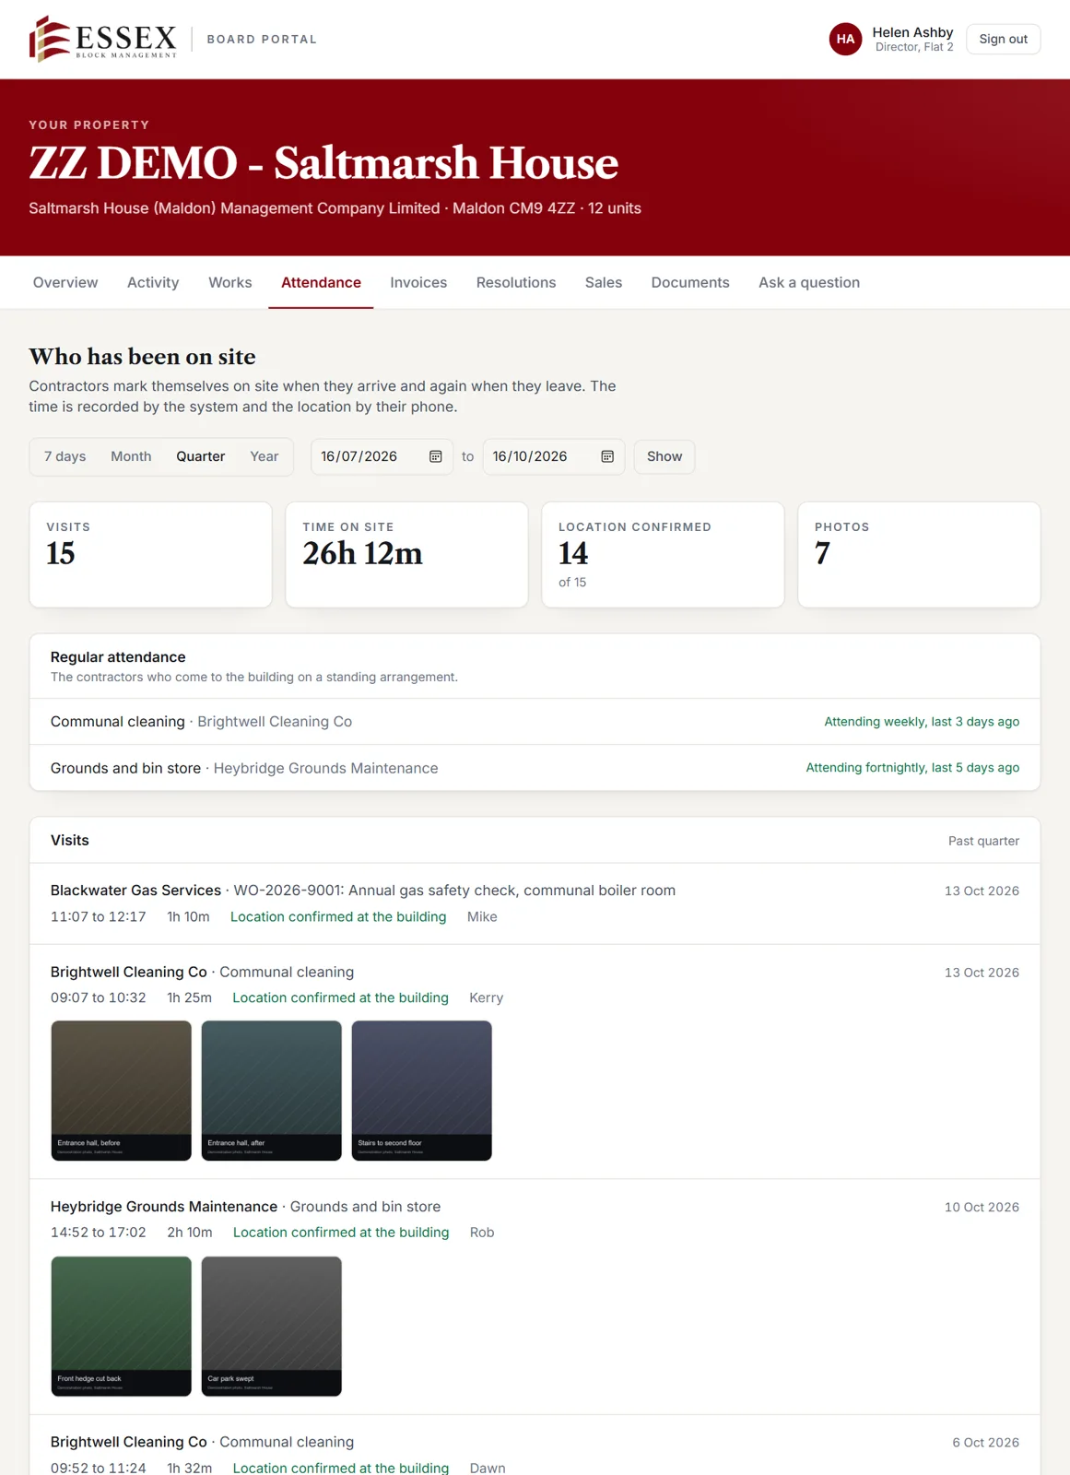The height and width of the screenshot is (1475, 1070).
Task: Open calendar picker for end date 16/10/2026
Action: click(x=607, y=456)
